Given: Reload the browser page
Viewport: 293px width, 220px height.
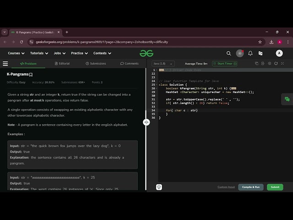Looking at the screenshot, I should [22, 42].
